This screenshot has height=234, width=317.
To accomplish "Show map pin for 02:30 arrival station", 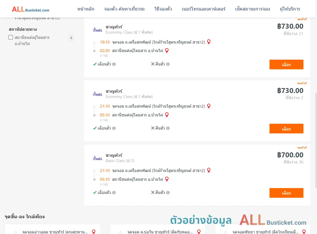I will [x=167, y=51].
